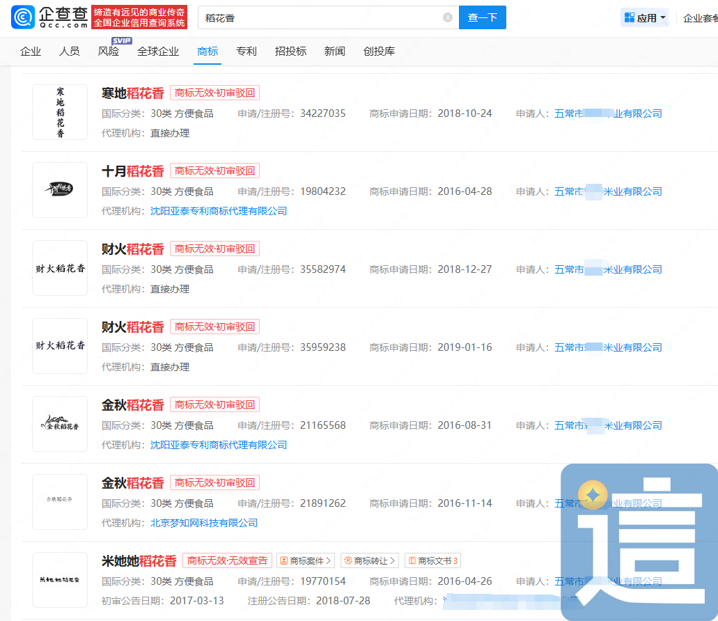Screen dimensions: 718x621
Task: Click 商标无效·初审驳回 tag of 寒地稻花香
Action: pos(214,93)
